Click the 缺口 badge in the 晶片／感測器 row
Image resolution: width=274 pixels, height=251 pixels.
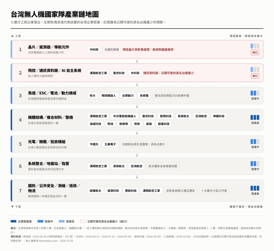click(x=255, y=53)
